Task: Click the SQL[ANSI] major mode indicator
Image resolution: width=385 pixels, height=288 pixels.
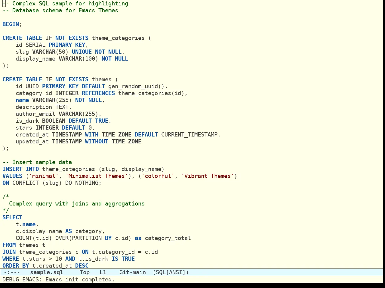Action: pos(171,272)
